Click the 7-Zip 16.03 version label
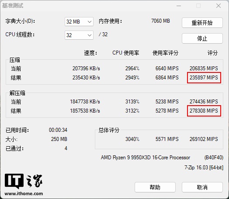 coord(204,168)
